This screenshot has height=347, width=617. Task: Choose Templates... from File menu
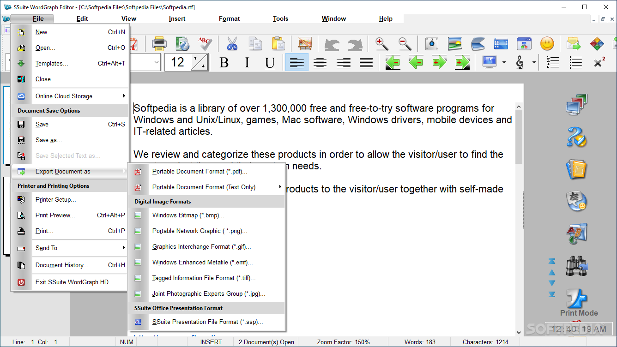pyautogui.click(x=69, y=63)
